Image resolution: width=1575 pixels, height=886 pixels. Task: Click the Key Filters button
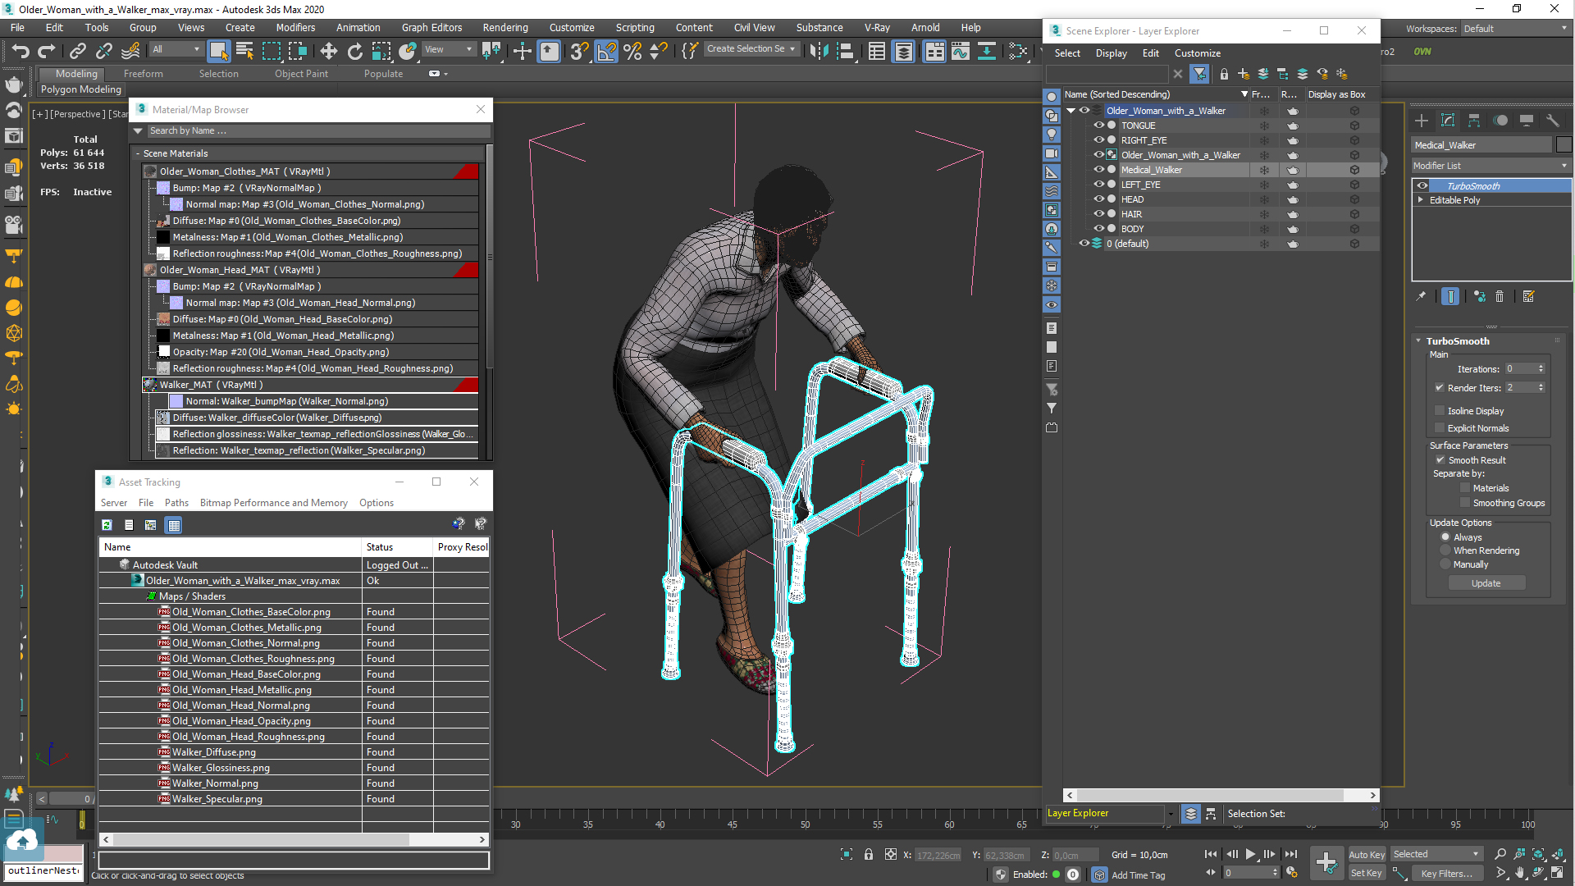click(1447, 874)
